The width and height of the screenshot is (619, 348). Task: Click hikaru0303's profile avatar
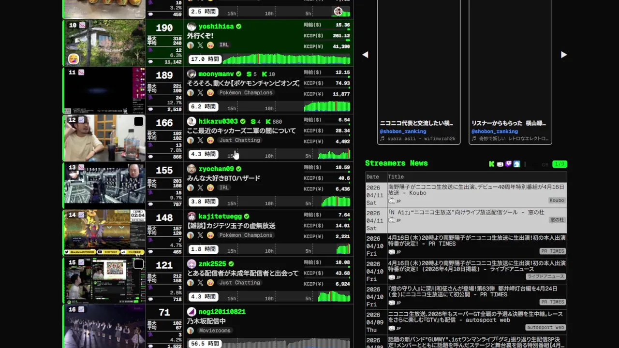(192, 121)
